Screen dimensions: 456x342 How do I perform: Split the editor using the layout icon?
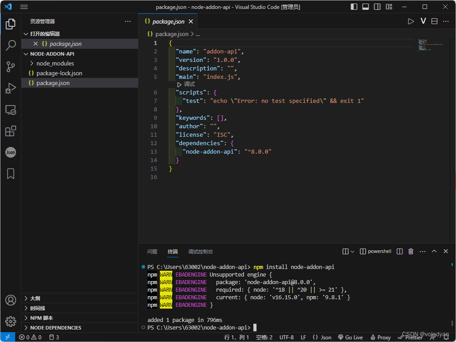pos(435,21)
